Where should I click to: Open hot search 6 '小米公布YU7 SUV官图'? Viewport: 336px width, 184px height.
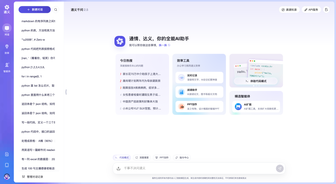coord(140,108)
